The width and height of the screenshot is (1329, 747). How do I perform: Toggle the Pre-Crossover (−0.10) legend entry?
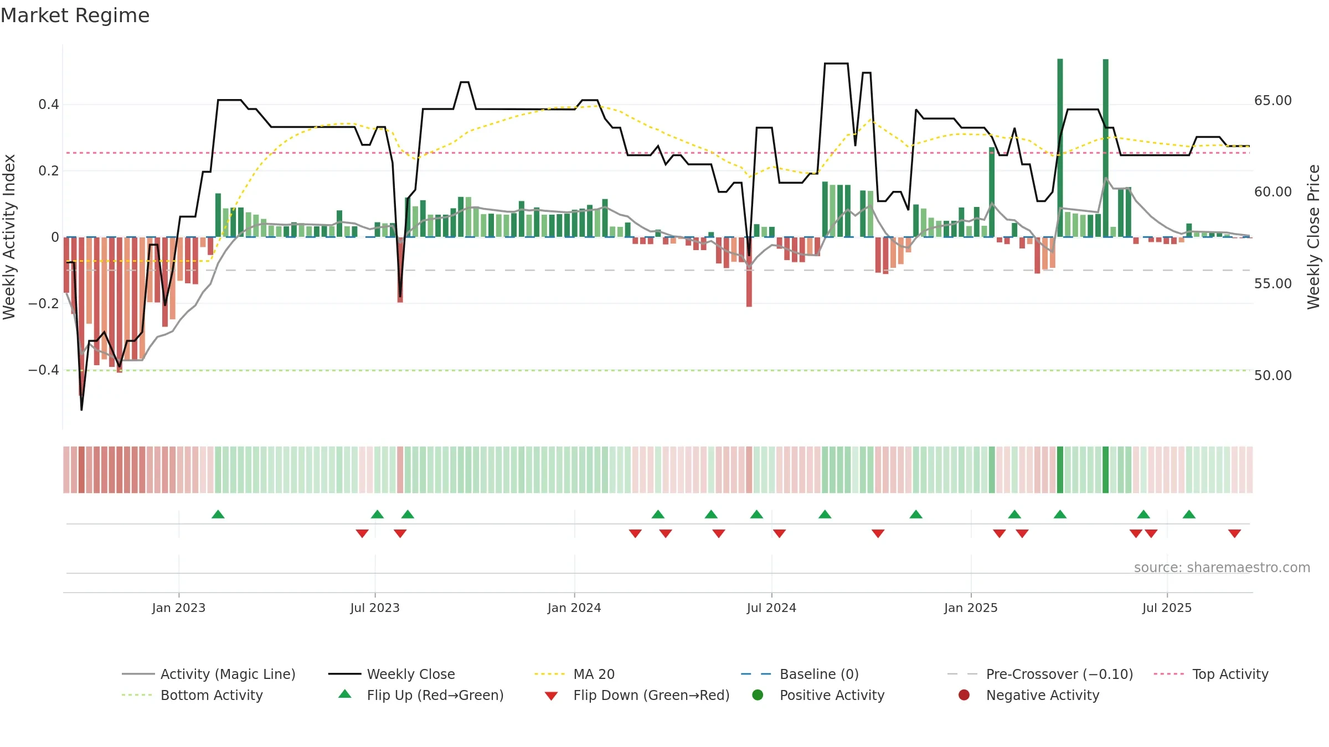click(1040, 674)
